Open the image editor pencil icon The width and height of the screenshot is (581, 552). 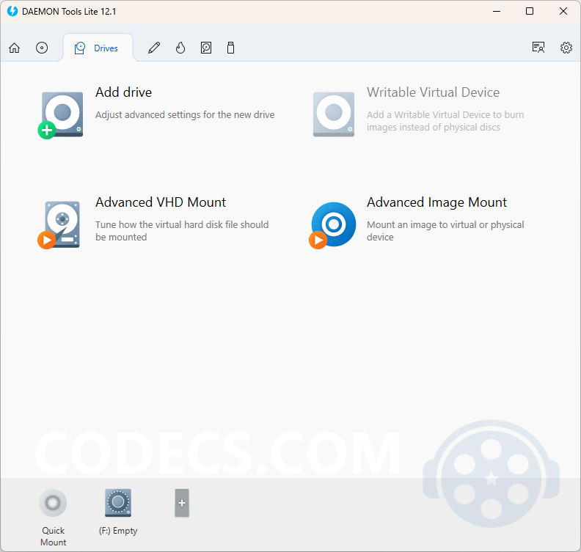[154, 48]
